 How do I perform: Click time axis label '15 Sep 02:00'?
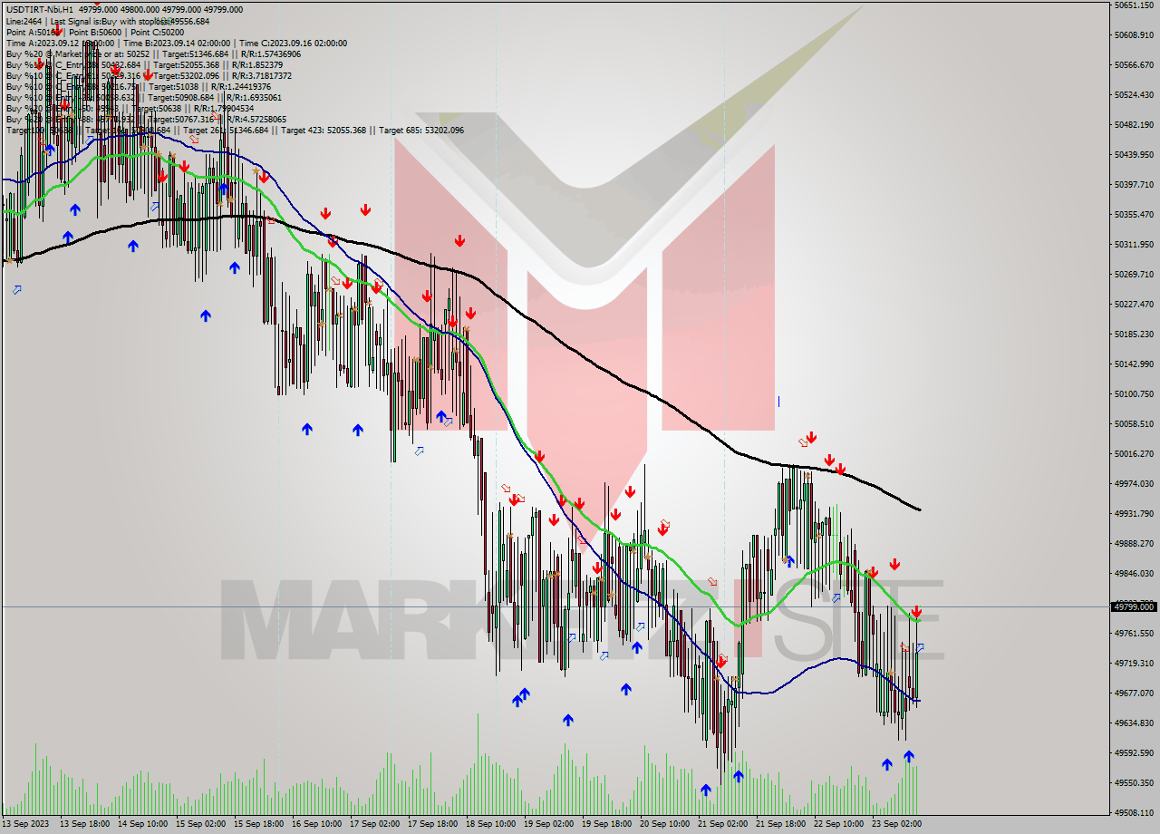pyautogui.click(x=200, y=824)
